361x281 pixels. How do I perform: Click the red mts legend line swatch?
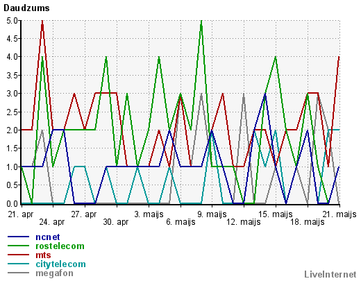[18, 255]
